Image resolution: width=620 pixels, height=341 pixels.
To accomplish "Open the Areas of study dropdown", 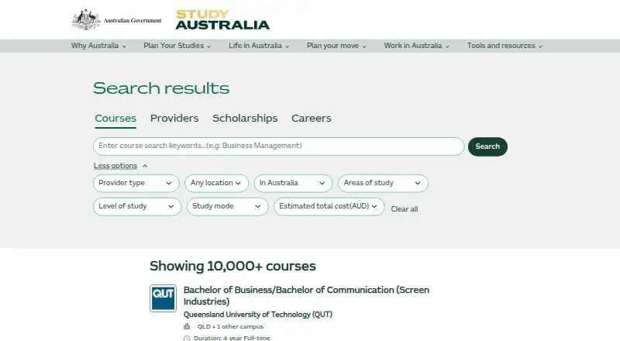I will pyautogui.click(x=383, y=183).
